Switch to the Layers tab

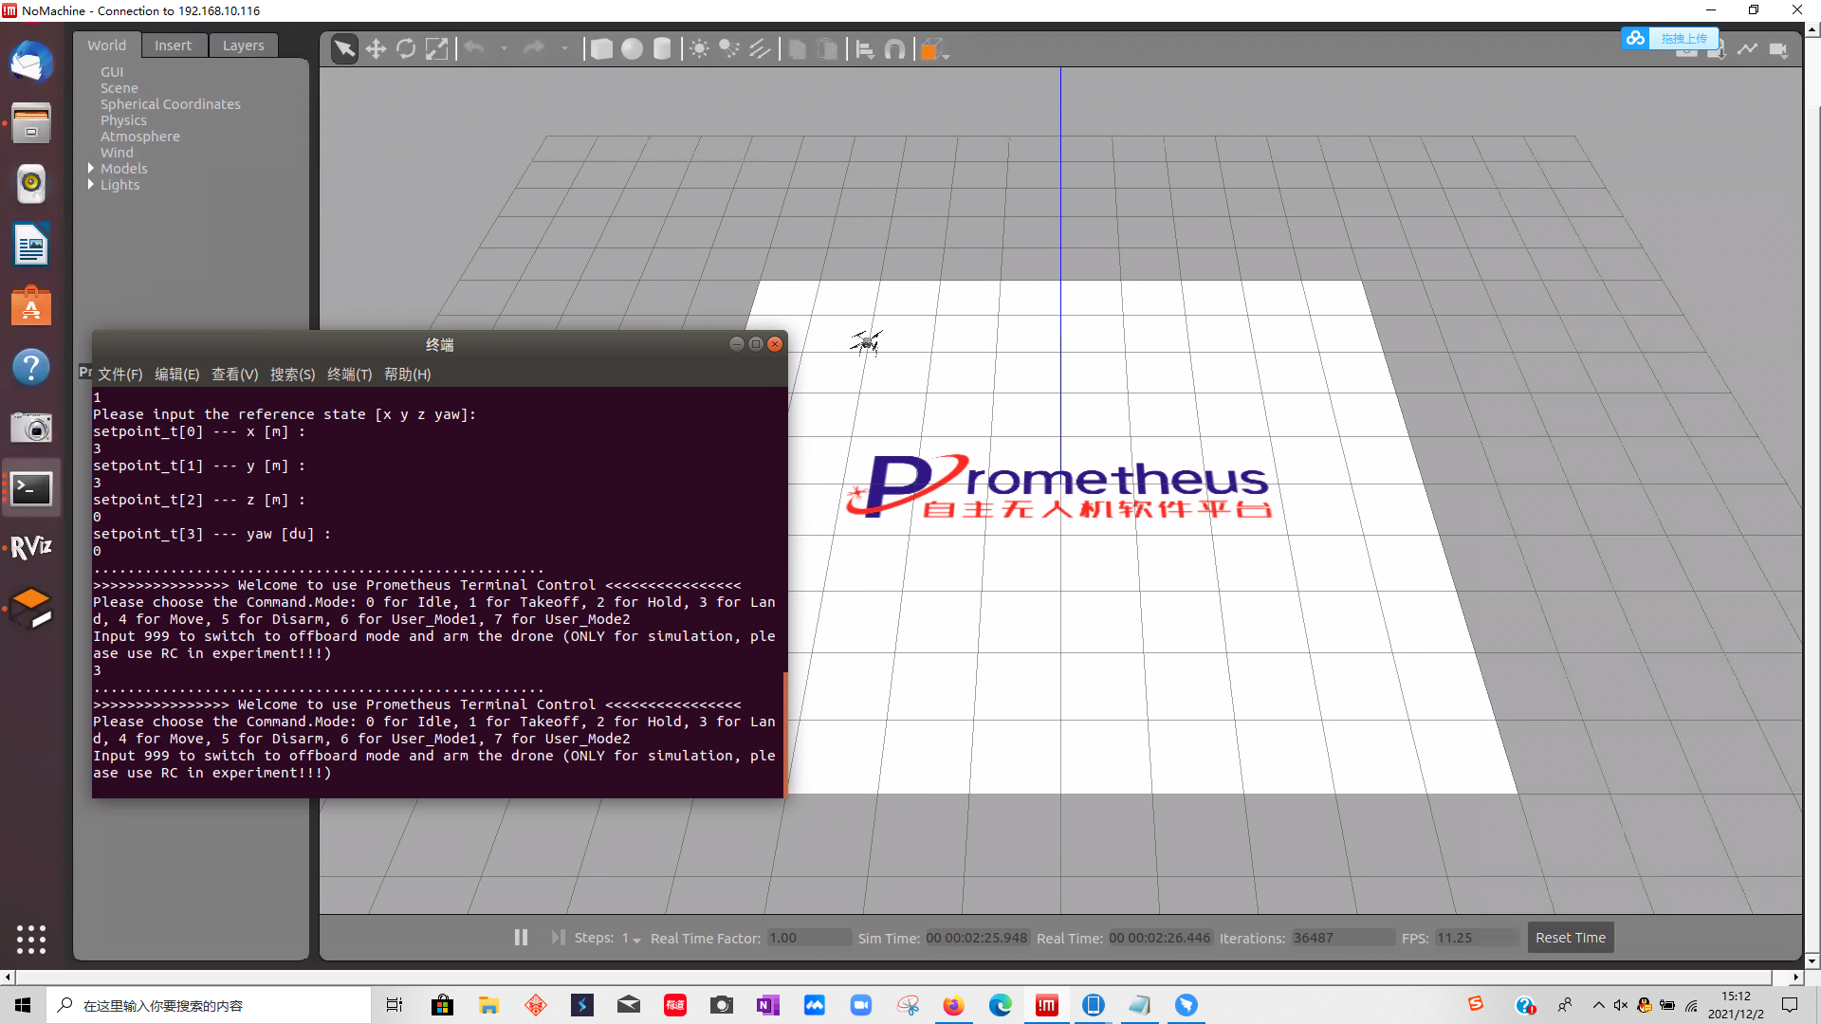tap(244, 46)
